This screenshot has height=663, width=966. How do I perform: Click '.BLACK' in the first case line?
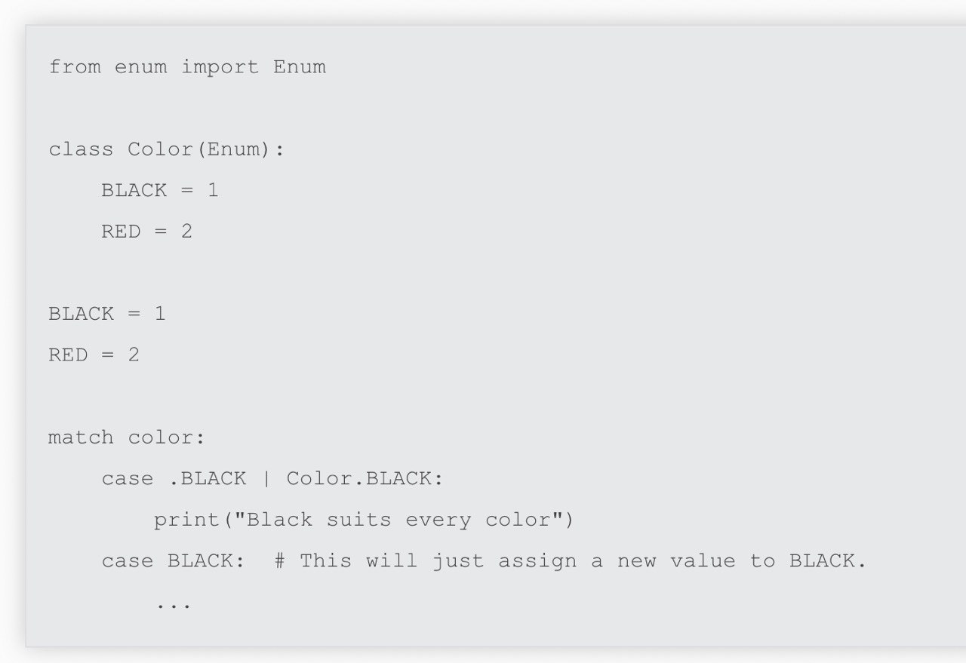207,479
